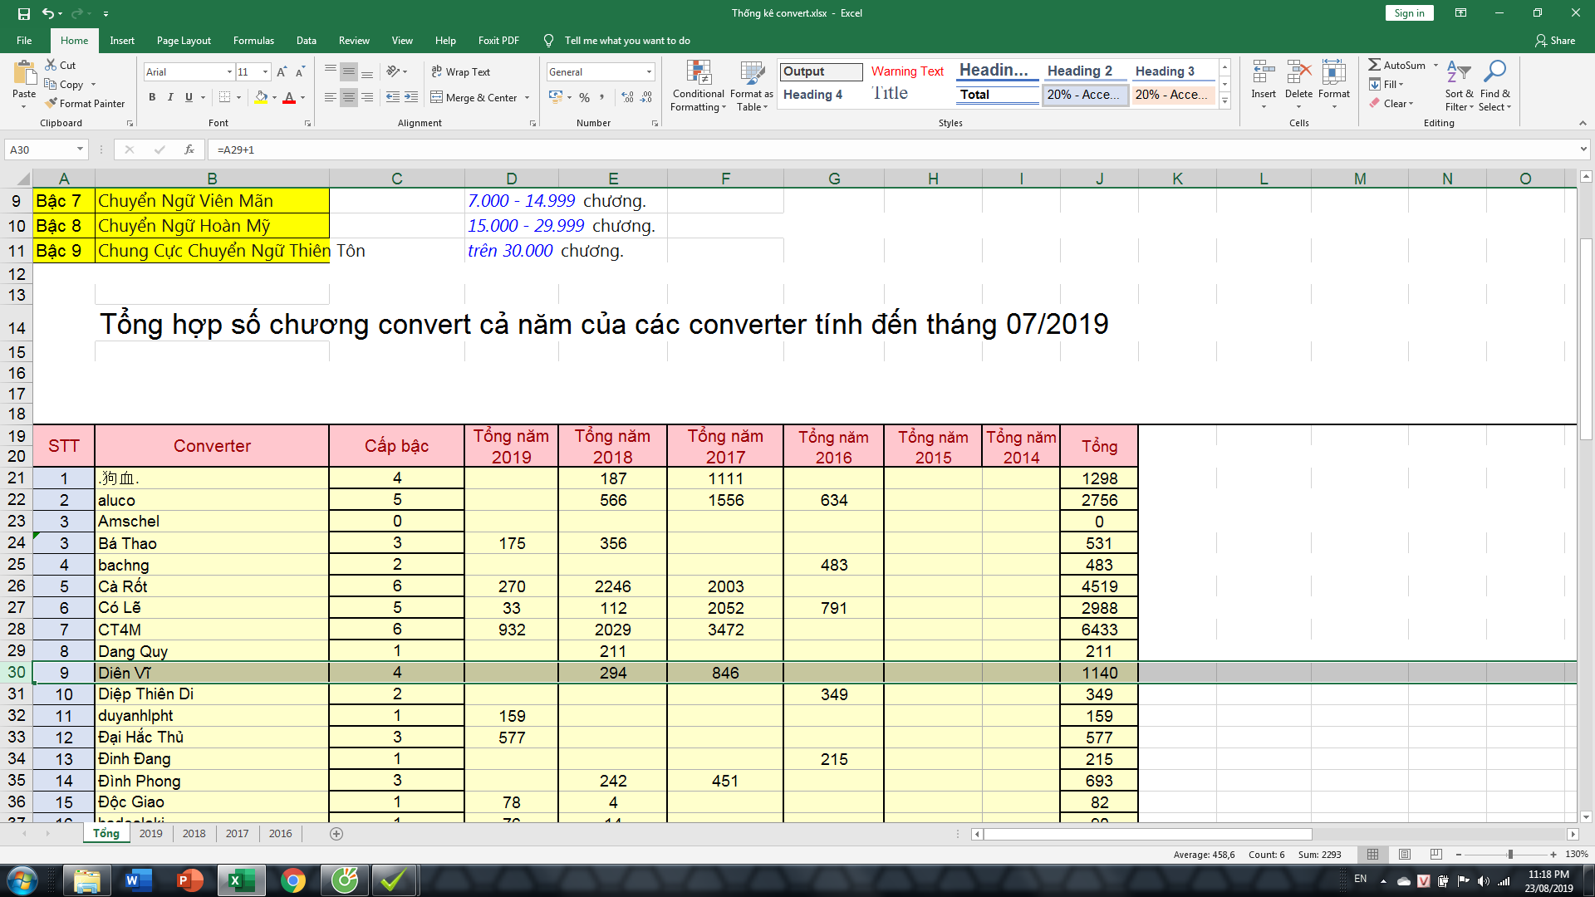Click the Fill Color bucket icon
Viewport: 1595px width, 897px height.
(261, 97)
